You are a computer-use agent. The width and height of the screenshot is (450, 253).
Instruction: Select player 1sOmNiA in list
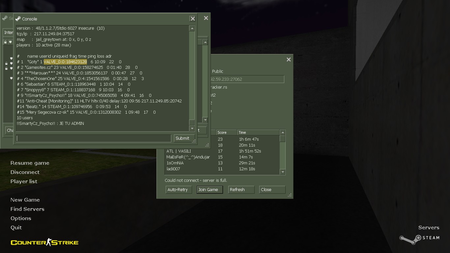pyautogui.click(x=175, y=163)
